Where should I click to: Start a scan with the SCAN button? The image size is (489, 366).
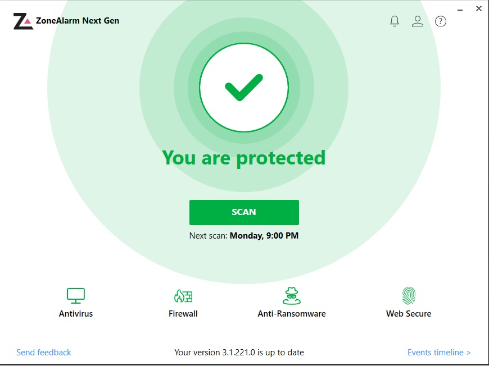click(244, 212)
